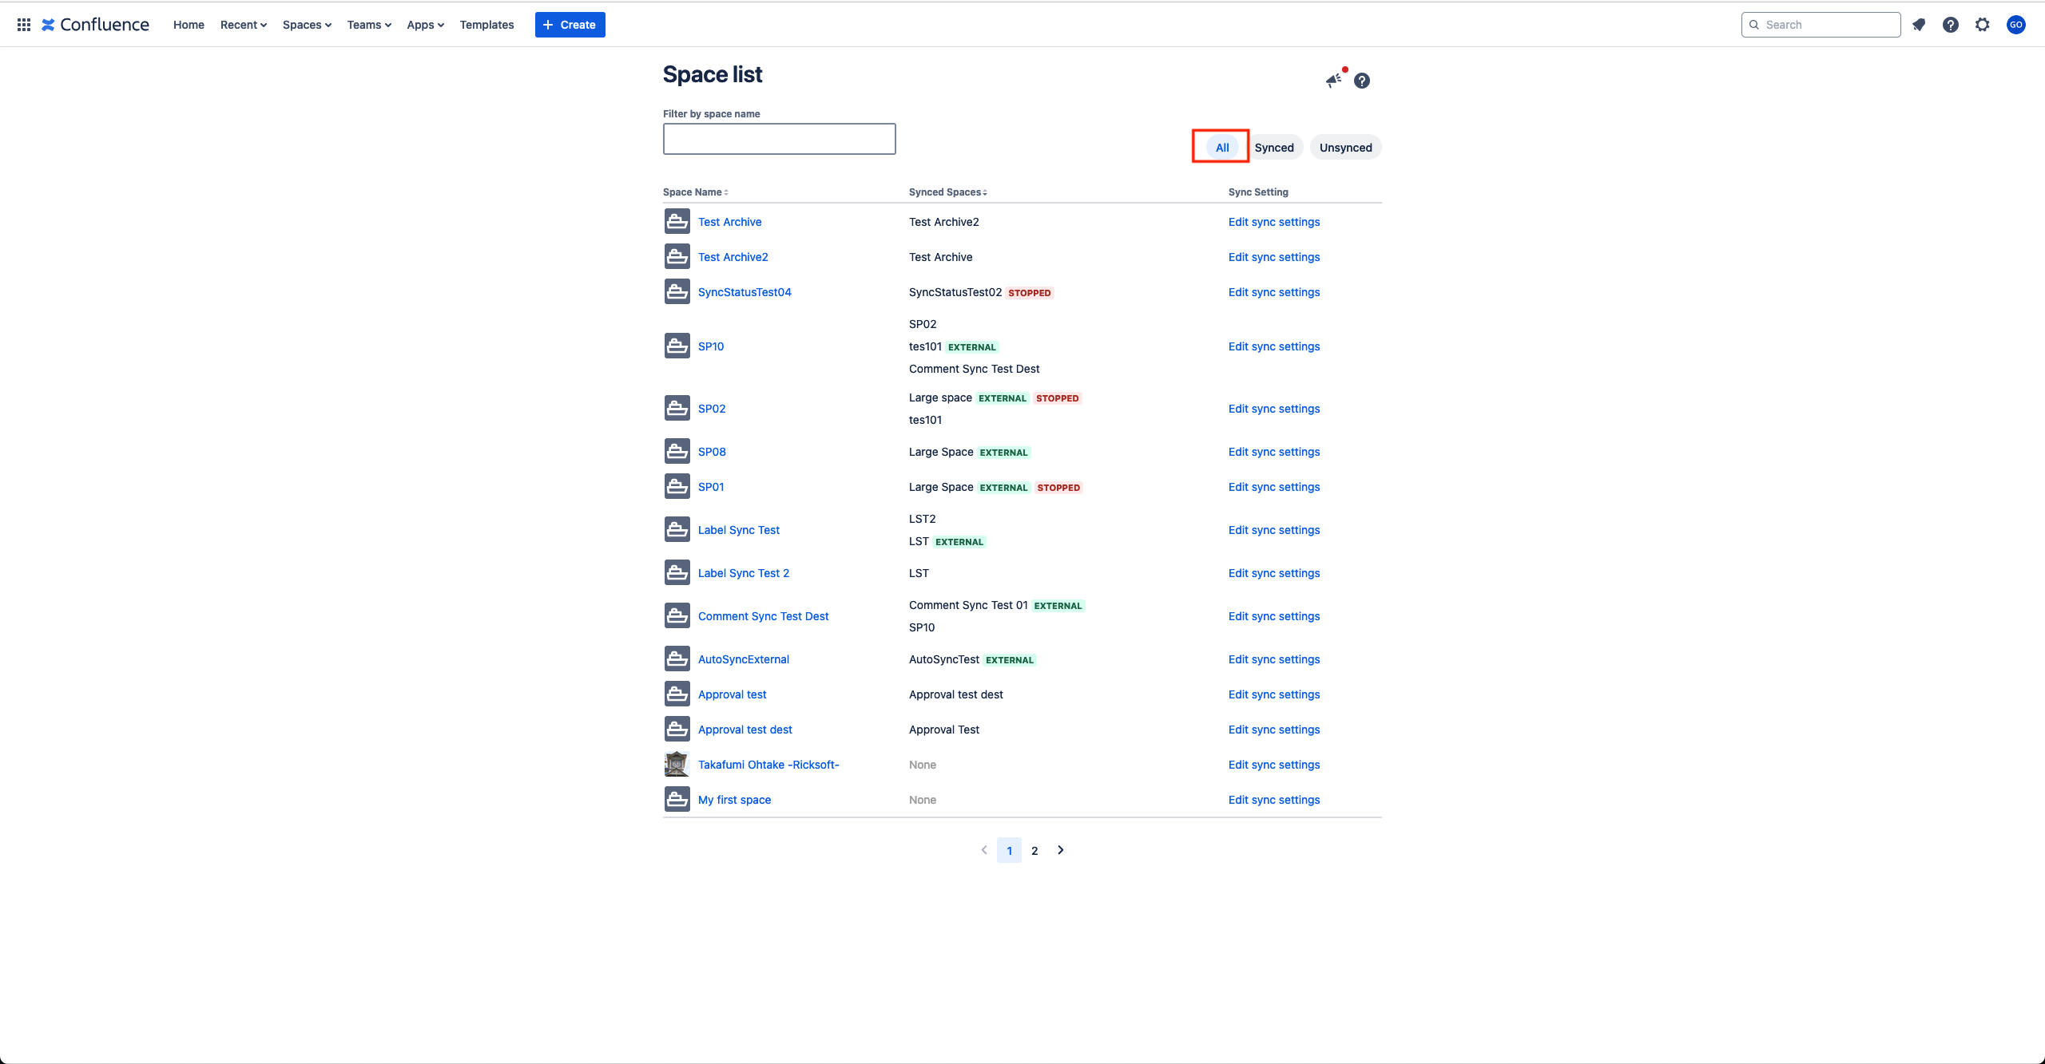Go to page 2 of space list
Screen dimensions: 2045x1064
pos(1034,851)
